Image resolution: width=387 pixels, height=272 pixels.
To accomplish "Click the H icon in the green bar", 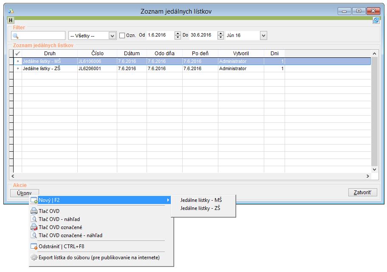I will pos(11,20).
